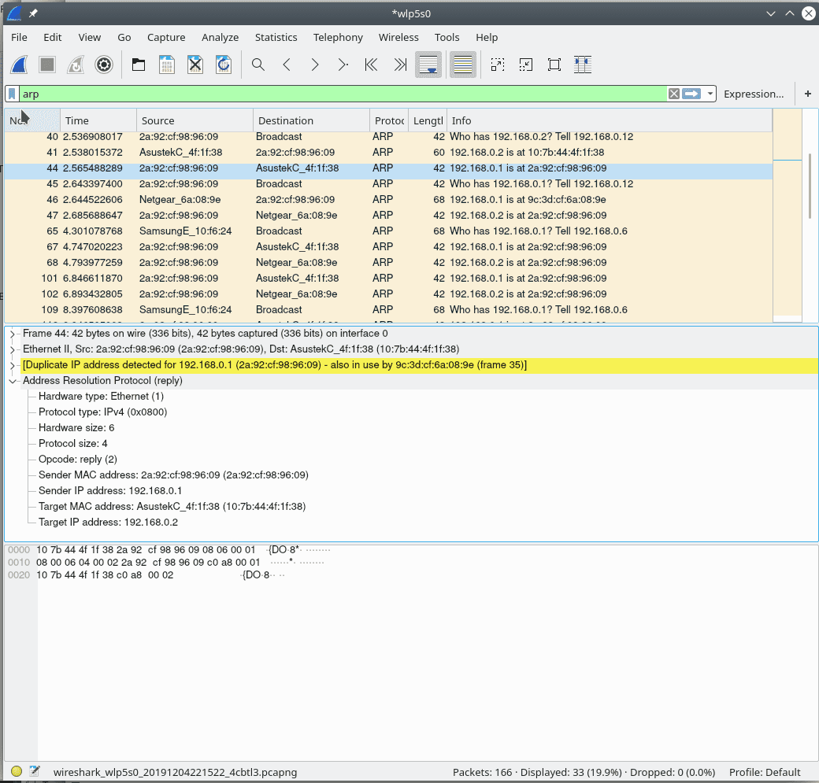The image size is (819, 783).
Task: Open the Telephony menu
Action: click(338, 37)
